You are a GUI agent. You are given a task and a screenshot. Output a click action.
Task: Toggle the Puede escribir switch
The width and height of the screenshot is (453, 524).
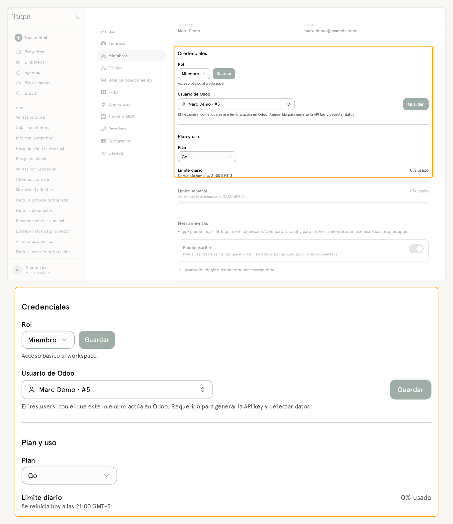pyautogui.click(x=416, y=249)
